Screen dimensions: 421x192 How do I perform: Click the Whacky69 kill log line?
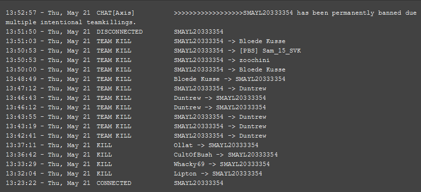[137, 164]
